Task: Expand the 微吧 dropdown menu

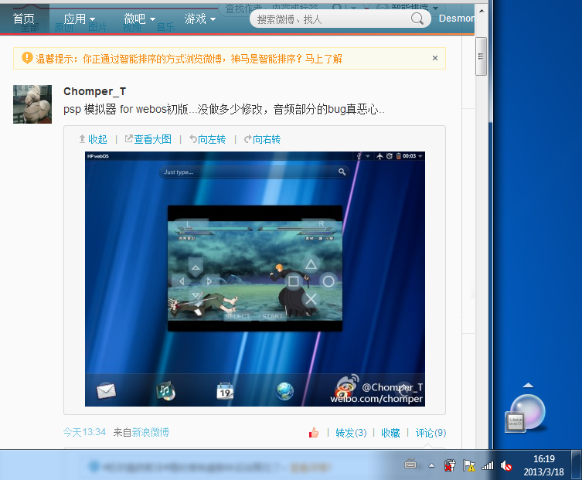Action: coord(139,19)
